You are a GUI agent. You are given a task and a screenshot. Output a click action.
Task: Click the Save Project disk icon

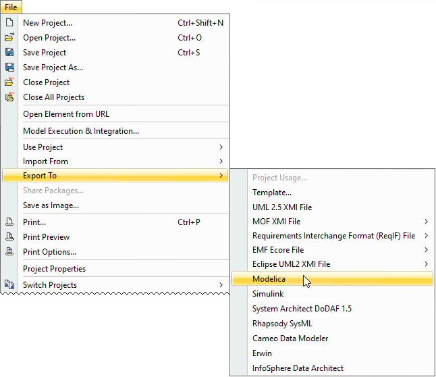click(9, 52)
